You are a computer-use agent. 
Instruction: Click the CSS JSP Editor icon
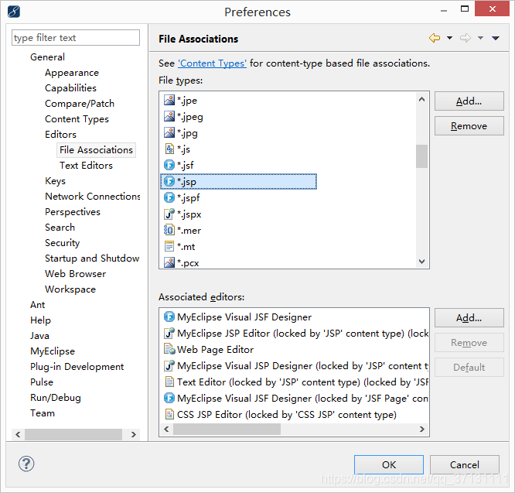pyautogui.click(x=169, y=415)
